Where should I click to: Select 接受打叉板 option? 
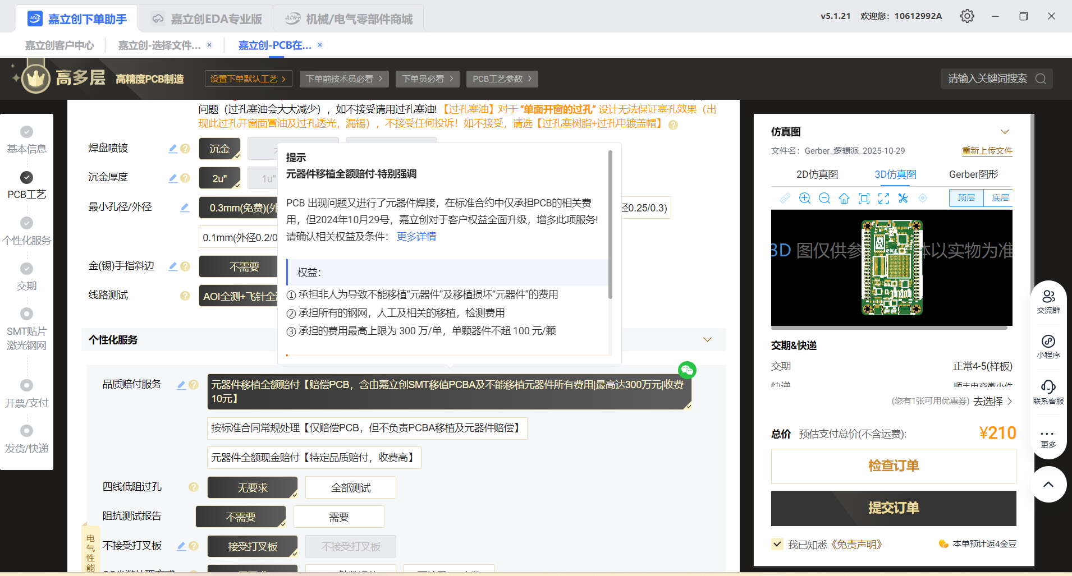(253, 546)
